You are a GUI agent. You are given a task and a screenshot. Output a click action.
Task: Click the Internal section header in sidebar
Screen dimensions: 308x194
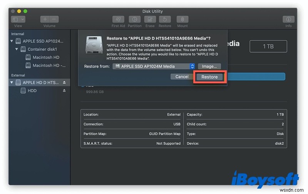(18, 34)
